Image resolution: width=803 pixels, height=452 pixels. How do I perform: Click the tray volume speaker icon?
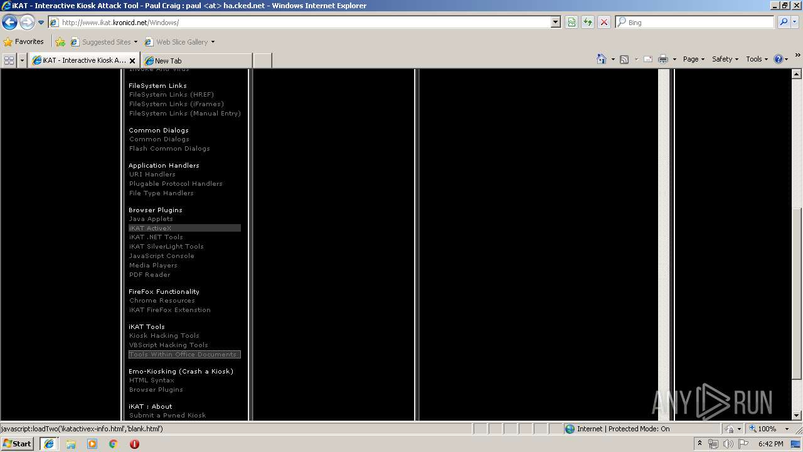coord(728,444)
